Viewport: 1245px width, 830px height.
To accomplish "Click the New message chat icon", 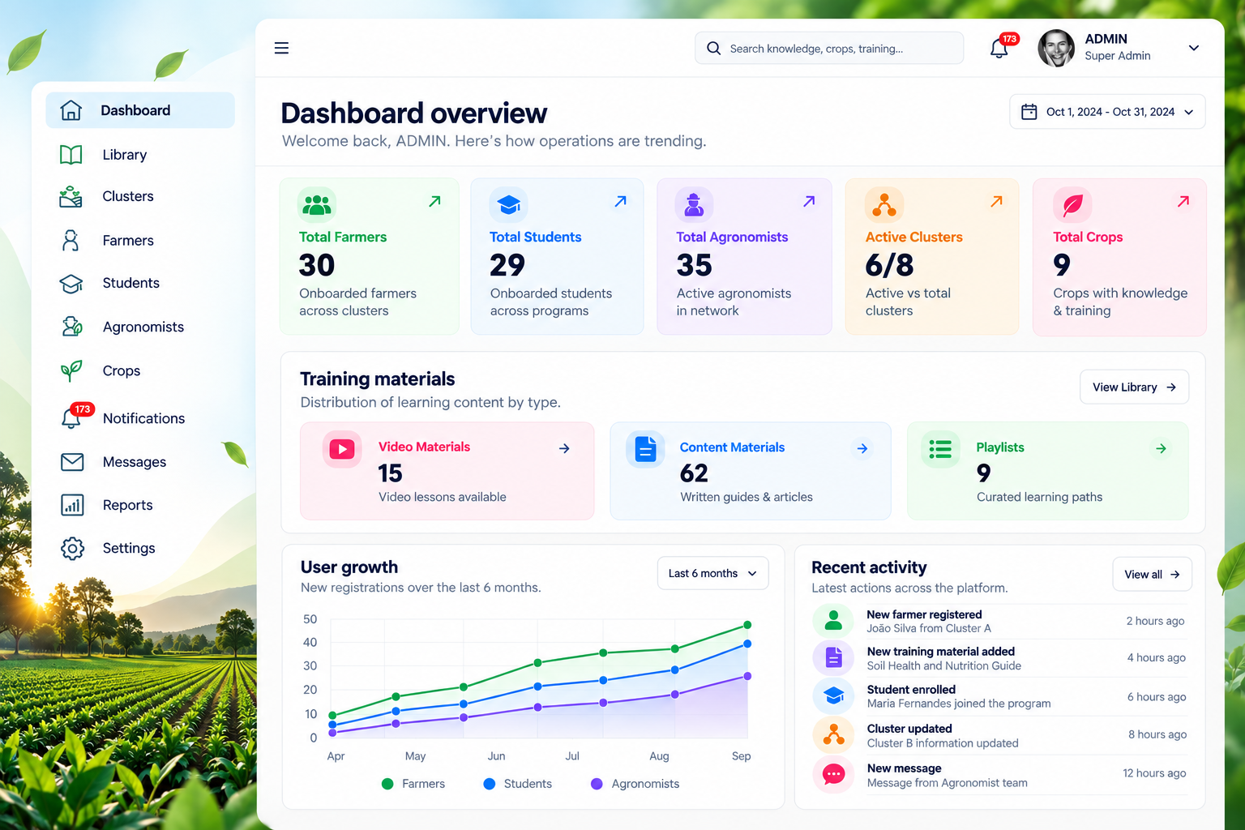I will coord(833,775).
